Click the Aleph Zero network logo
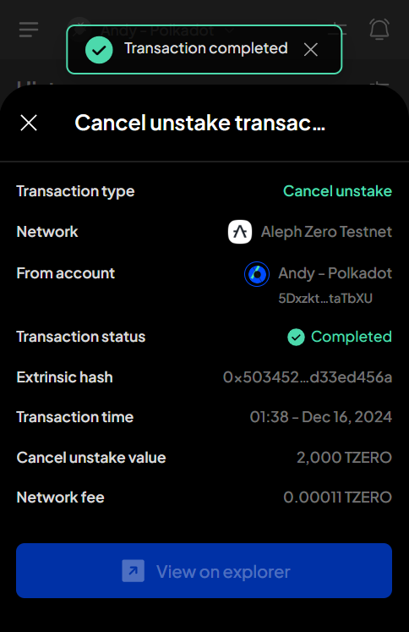409x632 pixels. (240, 232)
